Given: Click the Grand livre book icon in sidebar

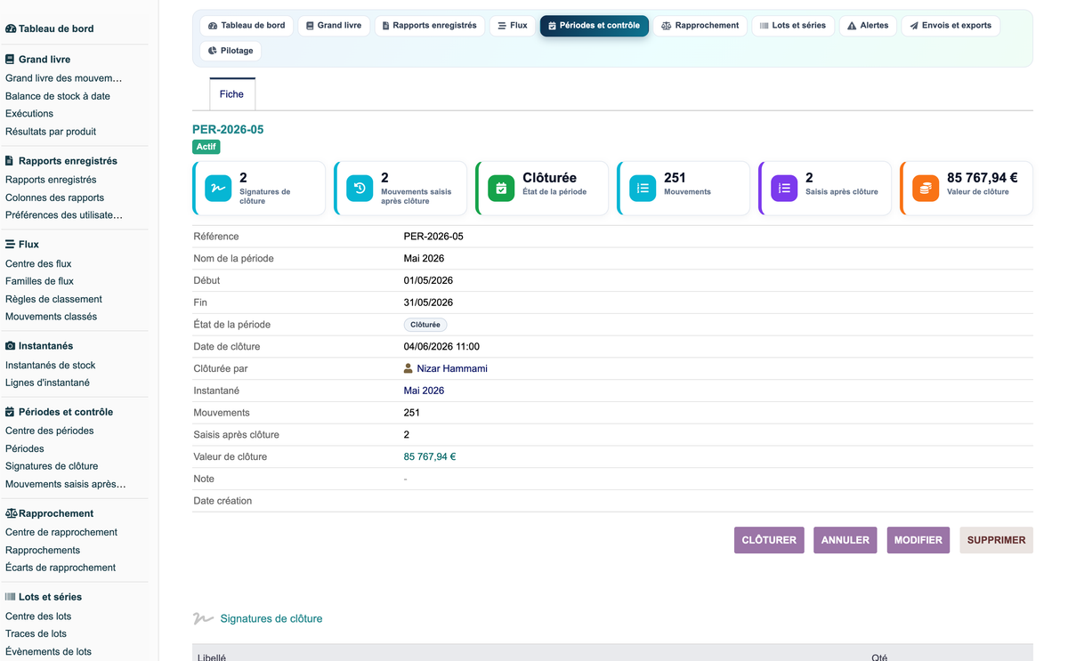Looking at the screenshot, I should 10,60.
